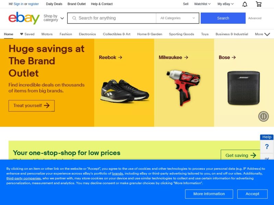Click the eBay logo

(24, 18)
